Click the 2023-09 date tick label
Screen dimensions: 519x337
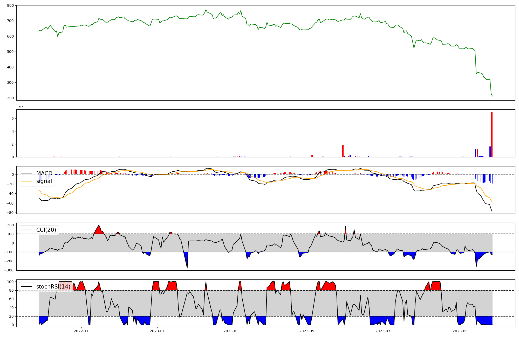point(460,331)
